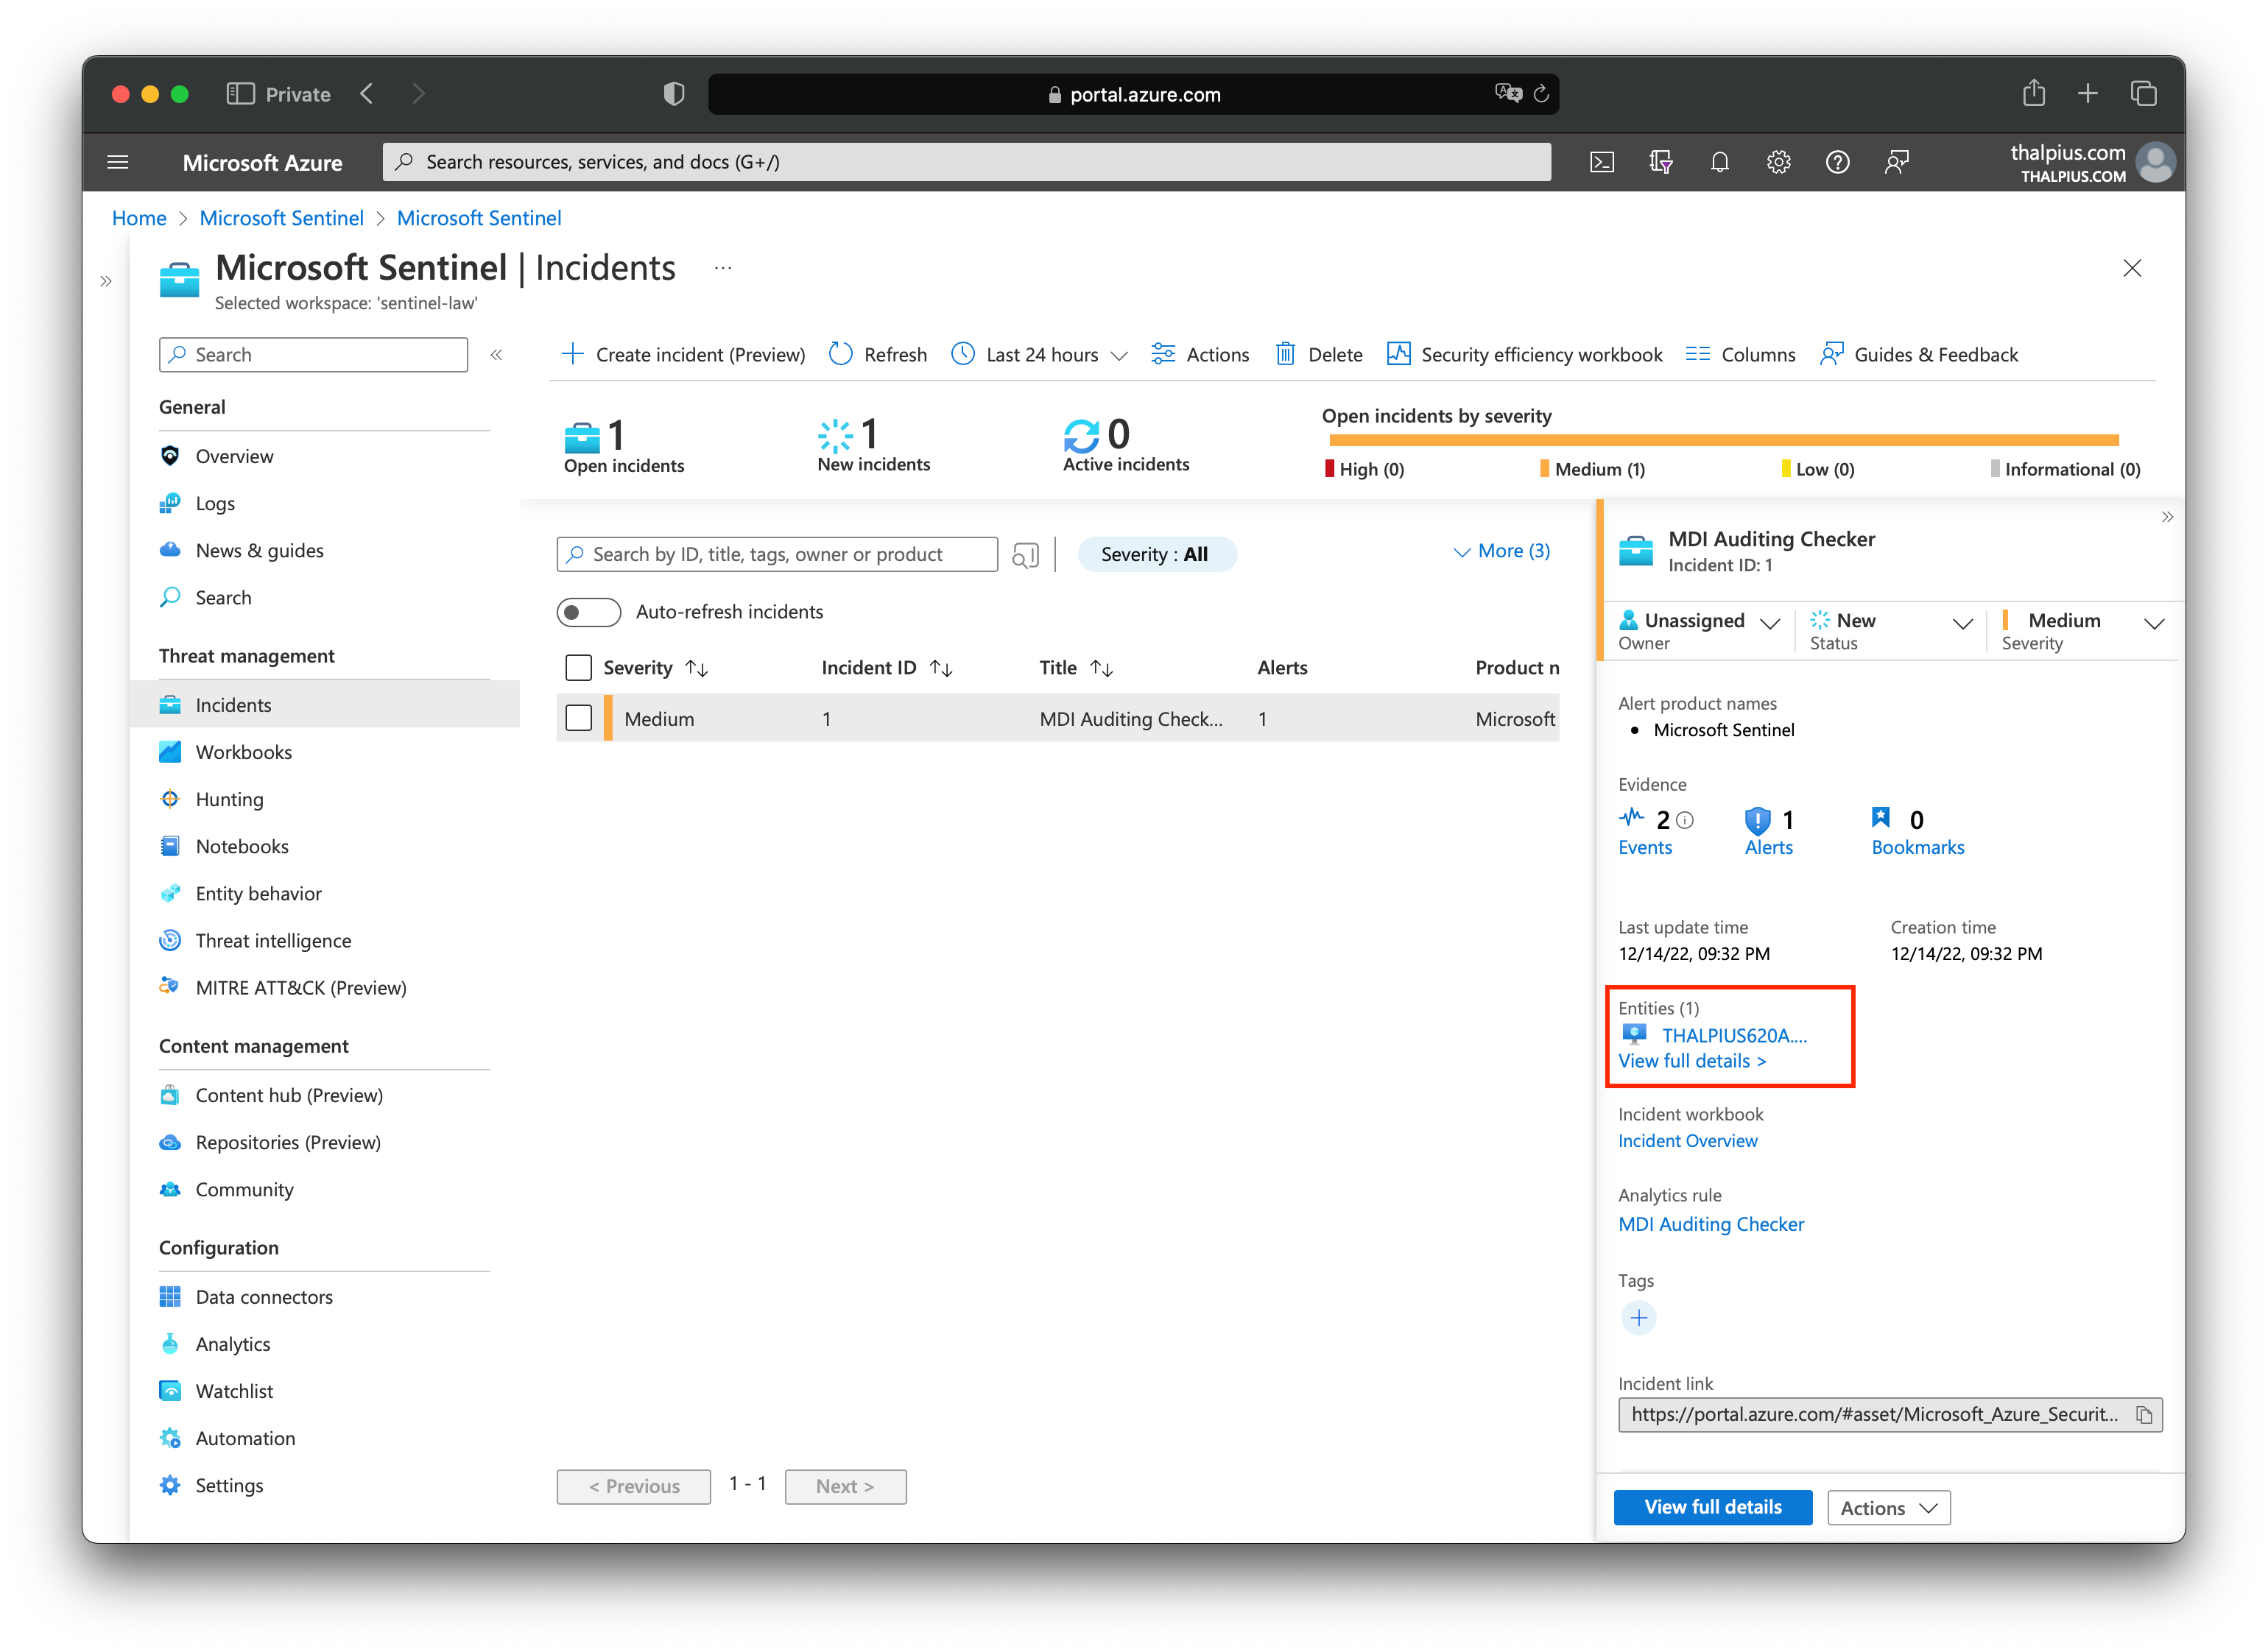Viewport: 2268px width, 1652px height.
Task: Click the orange Medium severity bar
Action: pos(1723,440)
